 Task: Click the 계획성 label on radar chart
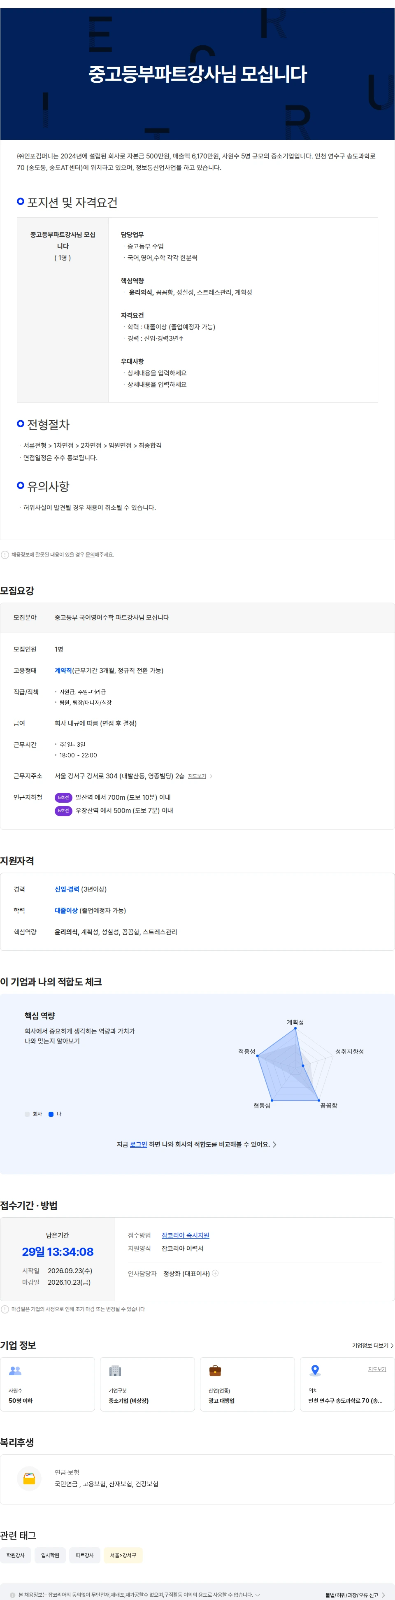[x=295, y=1022]
